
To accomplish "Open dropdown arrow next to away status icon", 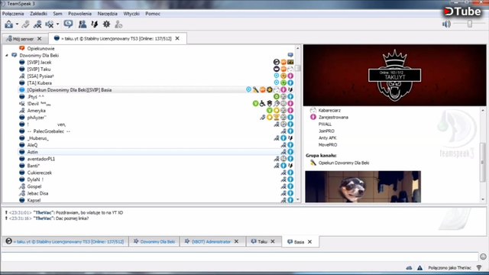I will click(17, 24).
